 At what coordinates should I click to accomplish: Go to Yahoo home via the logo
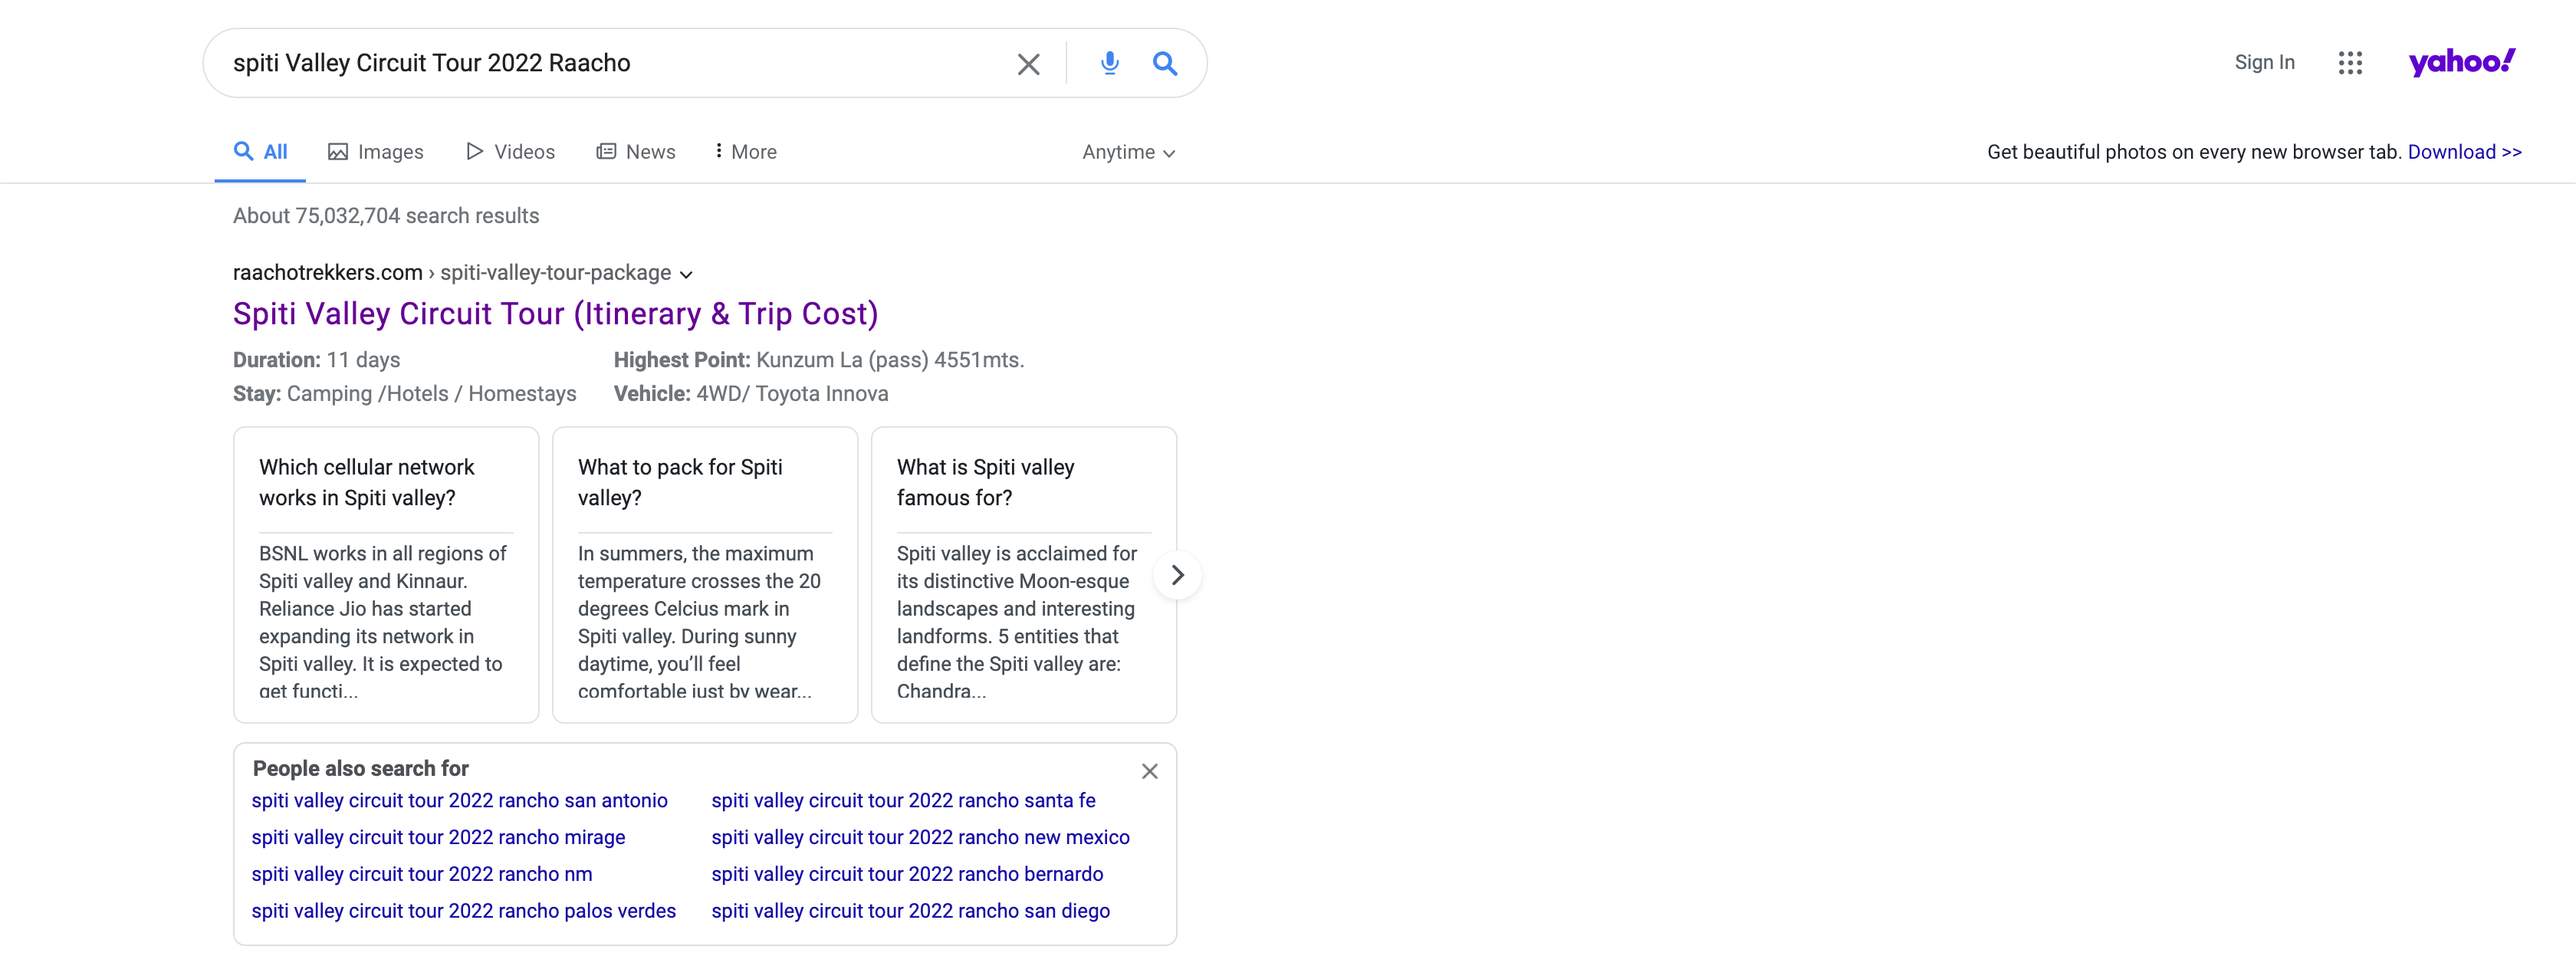[x=2461, y=62]
